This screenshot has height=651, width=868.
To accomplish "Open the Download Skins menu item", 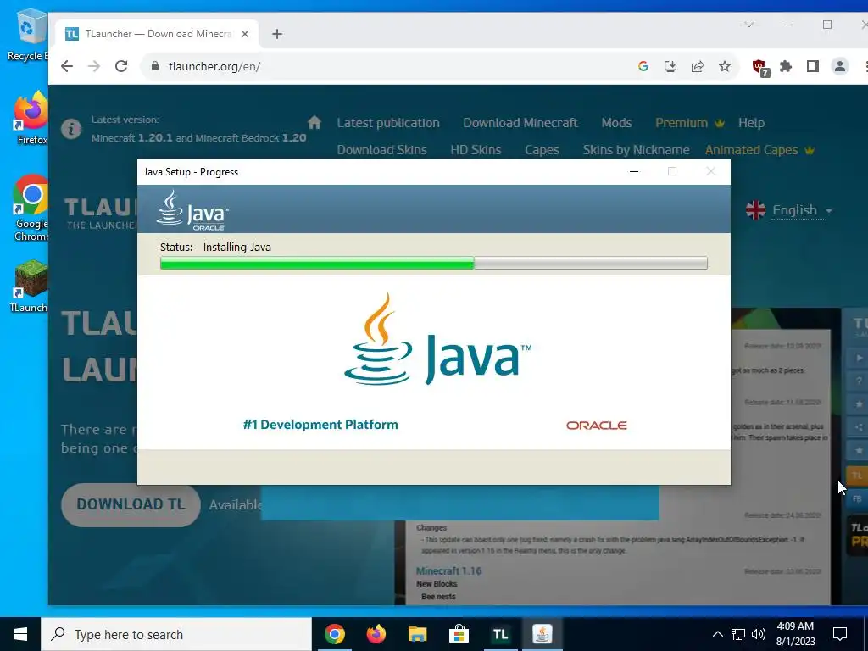I will click(x=382, y=150).
